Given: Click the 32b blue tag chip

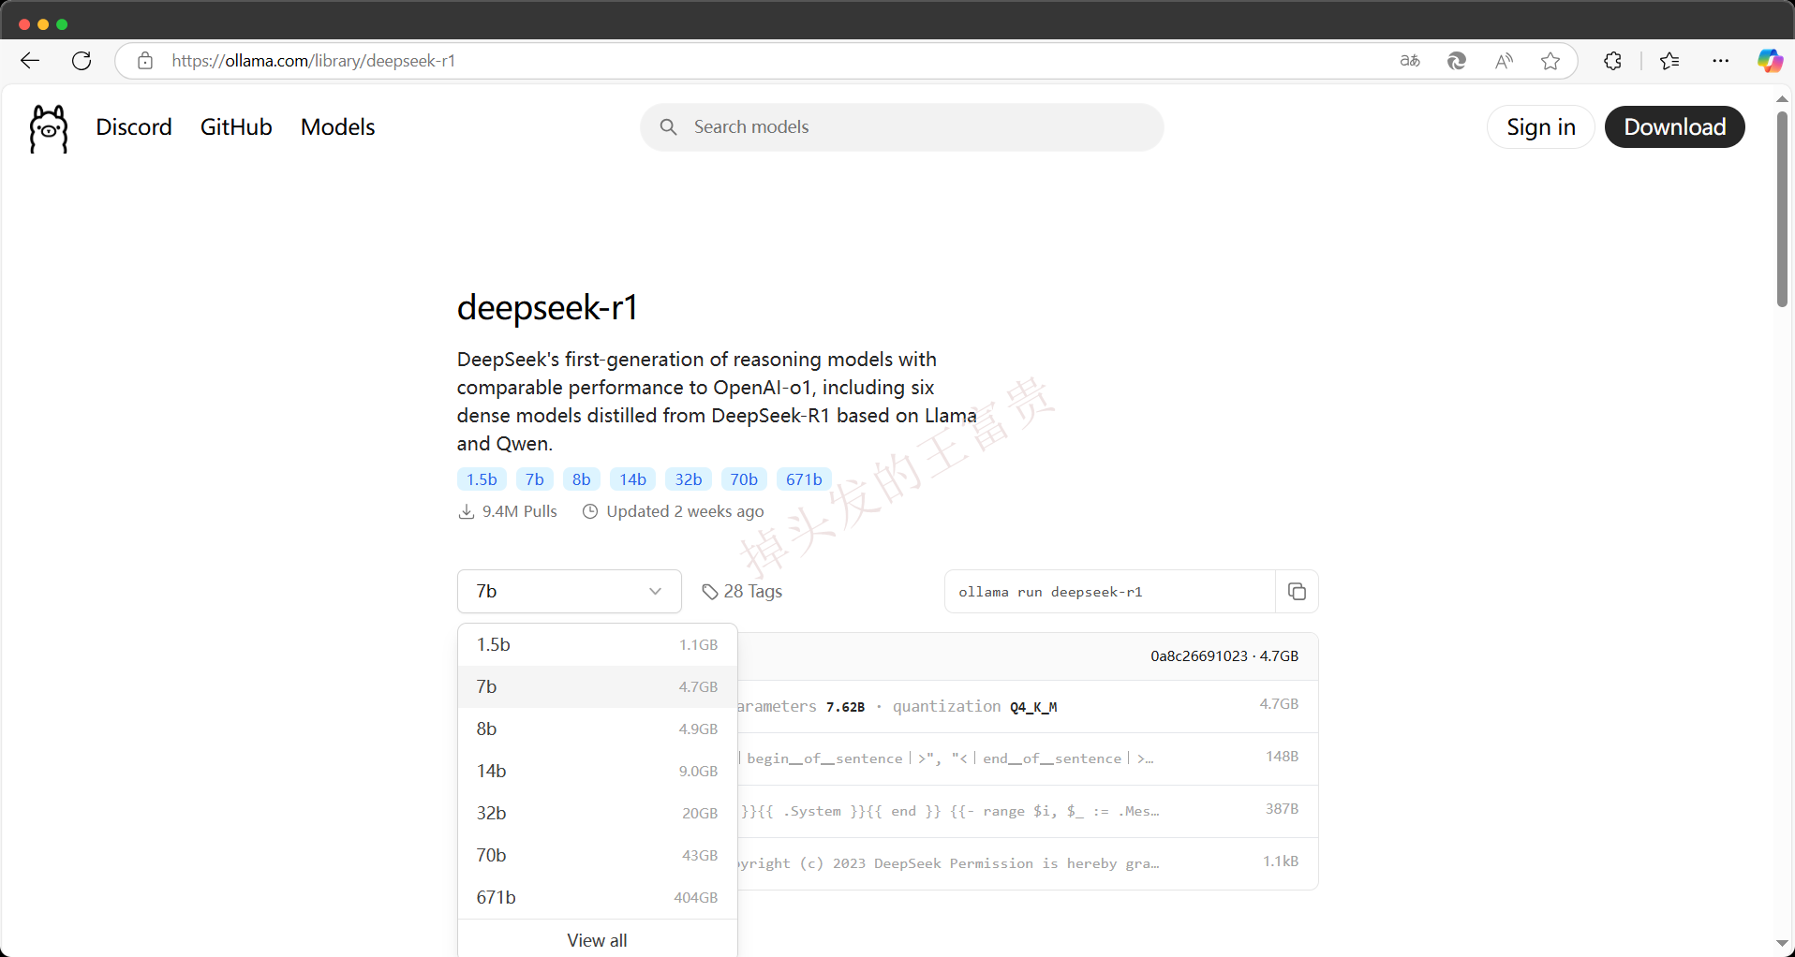Looking at the screenshot, I should click(689, 479).
